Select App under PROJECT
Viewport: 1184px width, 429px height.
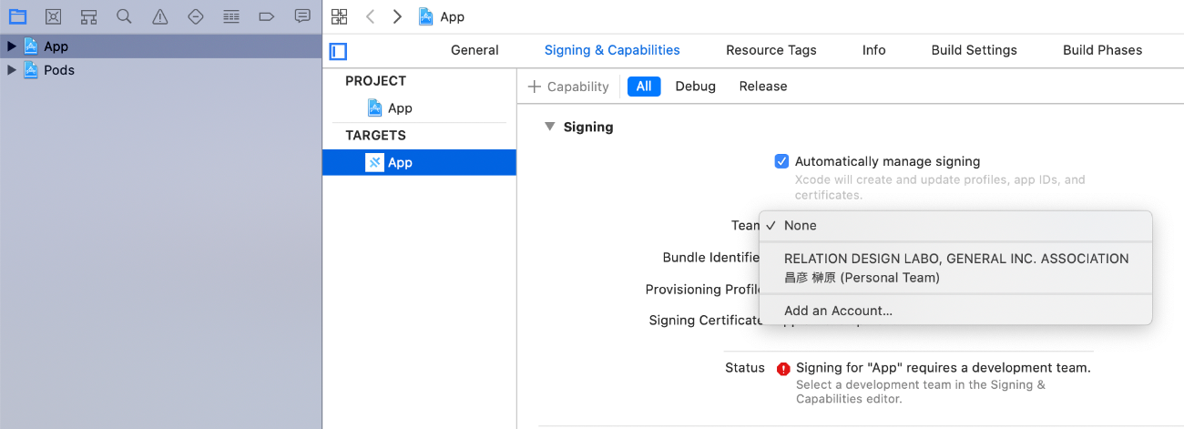click(390, 107)
